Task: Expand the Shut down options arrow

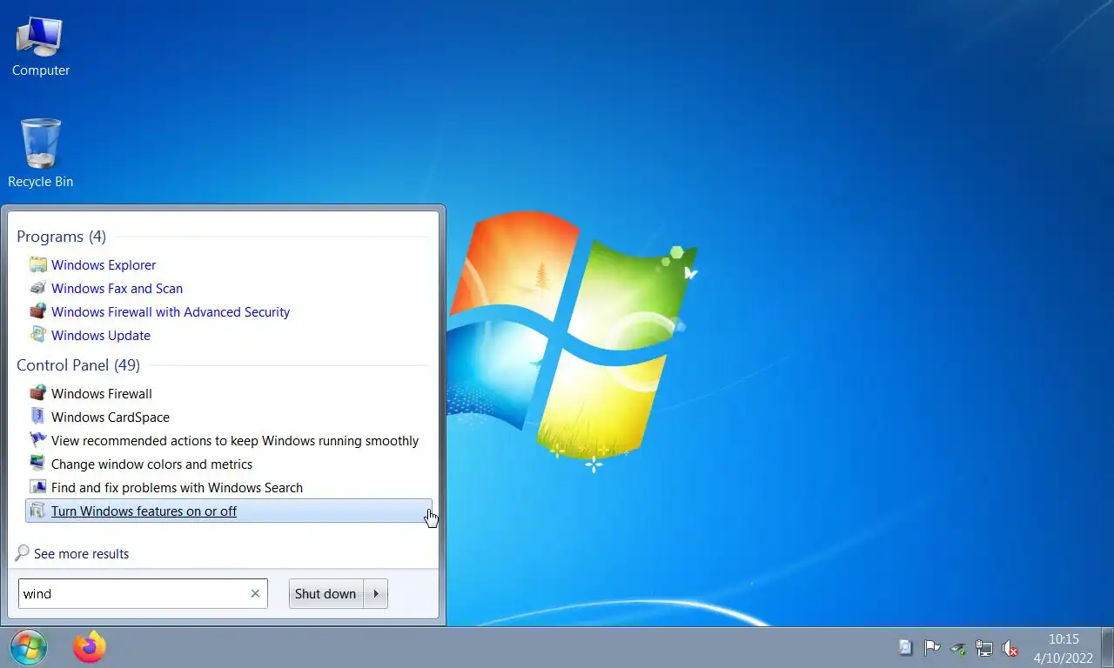Action: click(376, 593)
